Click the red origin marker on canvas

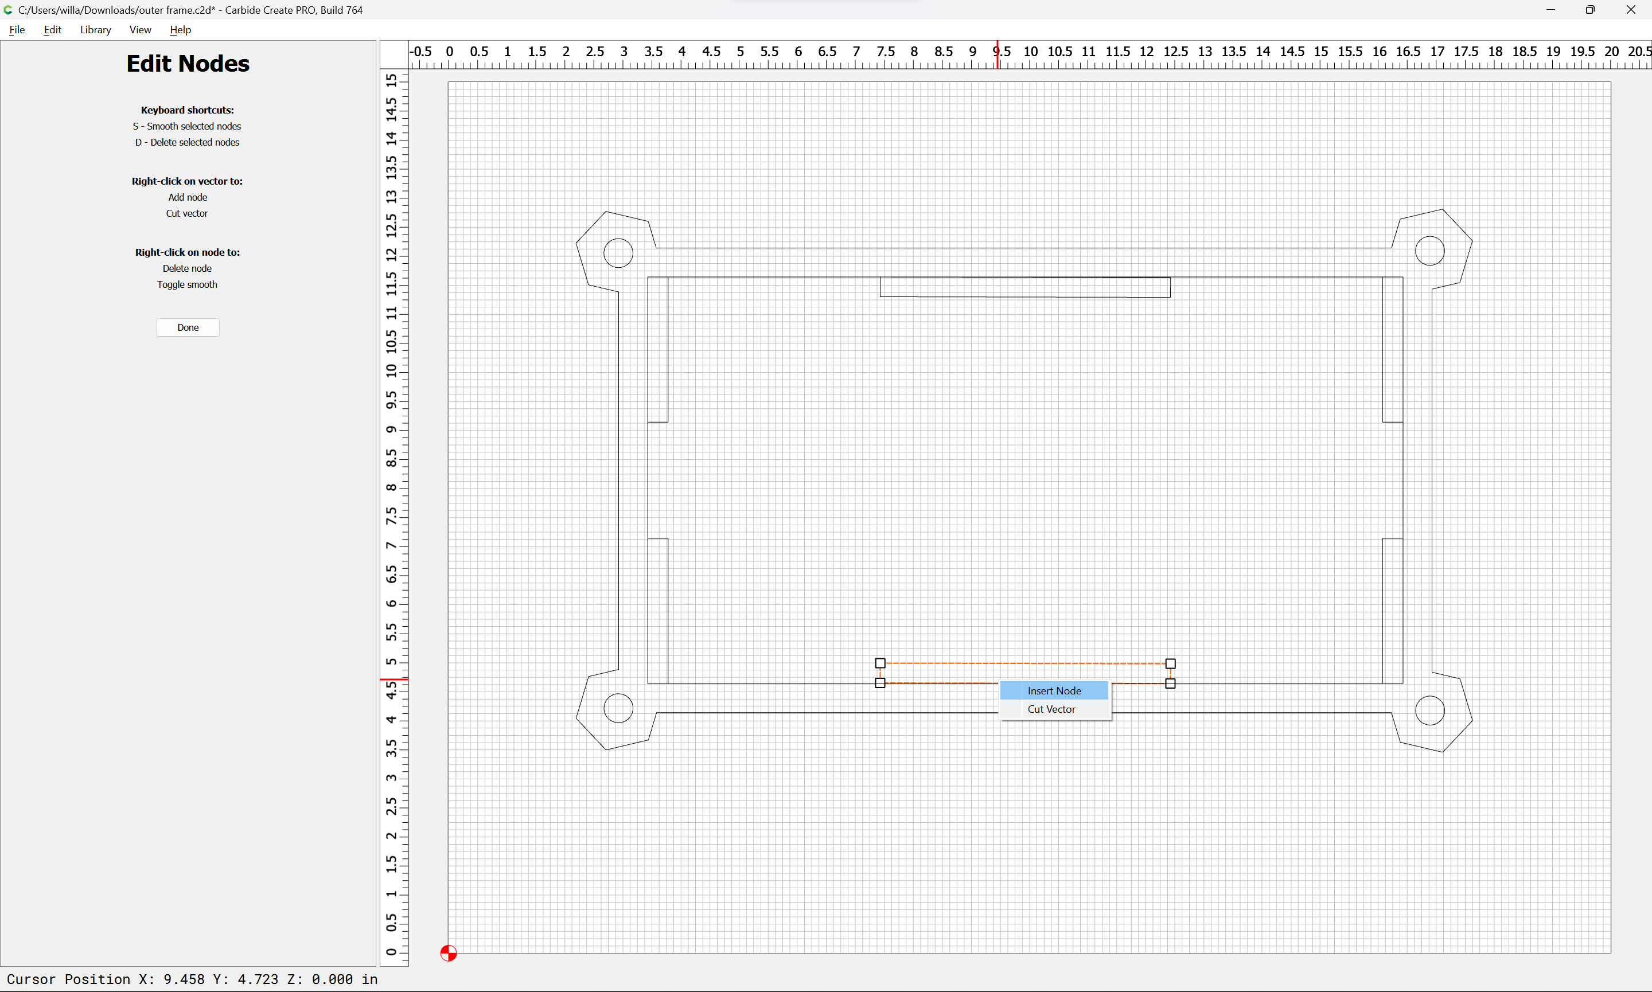click(x=449, y=953)
